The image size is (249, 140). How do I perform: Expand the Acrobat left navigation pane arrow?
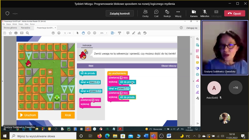[x=2, y=81]
